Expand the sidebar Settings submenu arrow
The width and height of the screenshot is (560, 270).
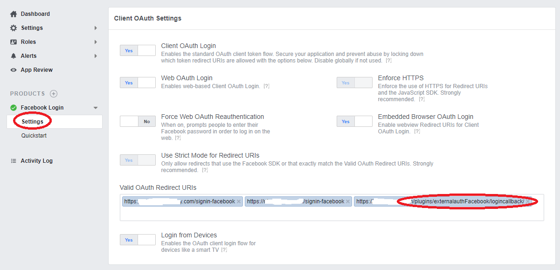pyautogui.click(x=96, y=28)
